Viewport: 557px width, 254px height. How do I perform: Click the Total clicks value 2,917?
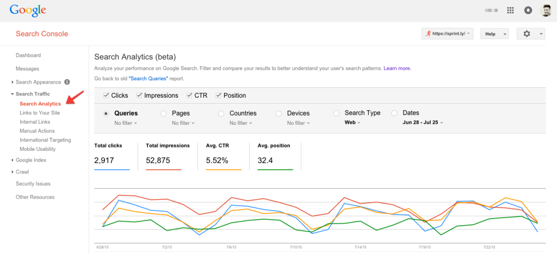pyautogui.click(x=104, y=160)
